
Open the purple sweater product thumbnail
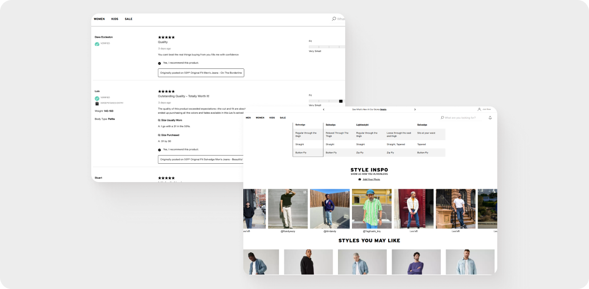(416, 262)
